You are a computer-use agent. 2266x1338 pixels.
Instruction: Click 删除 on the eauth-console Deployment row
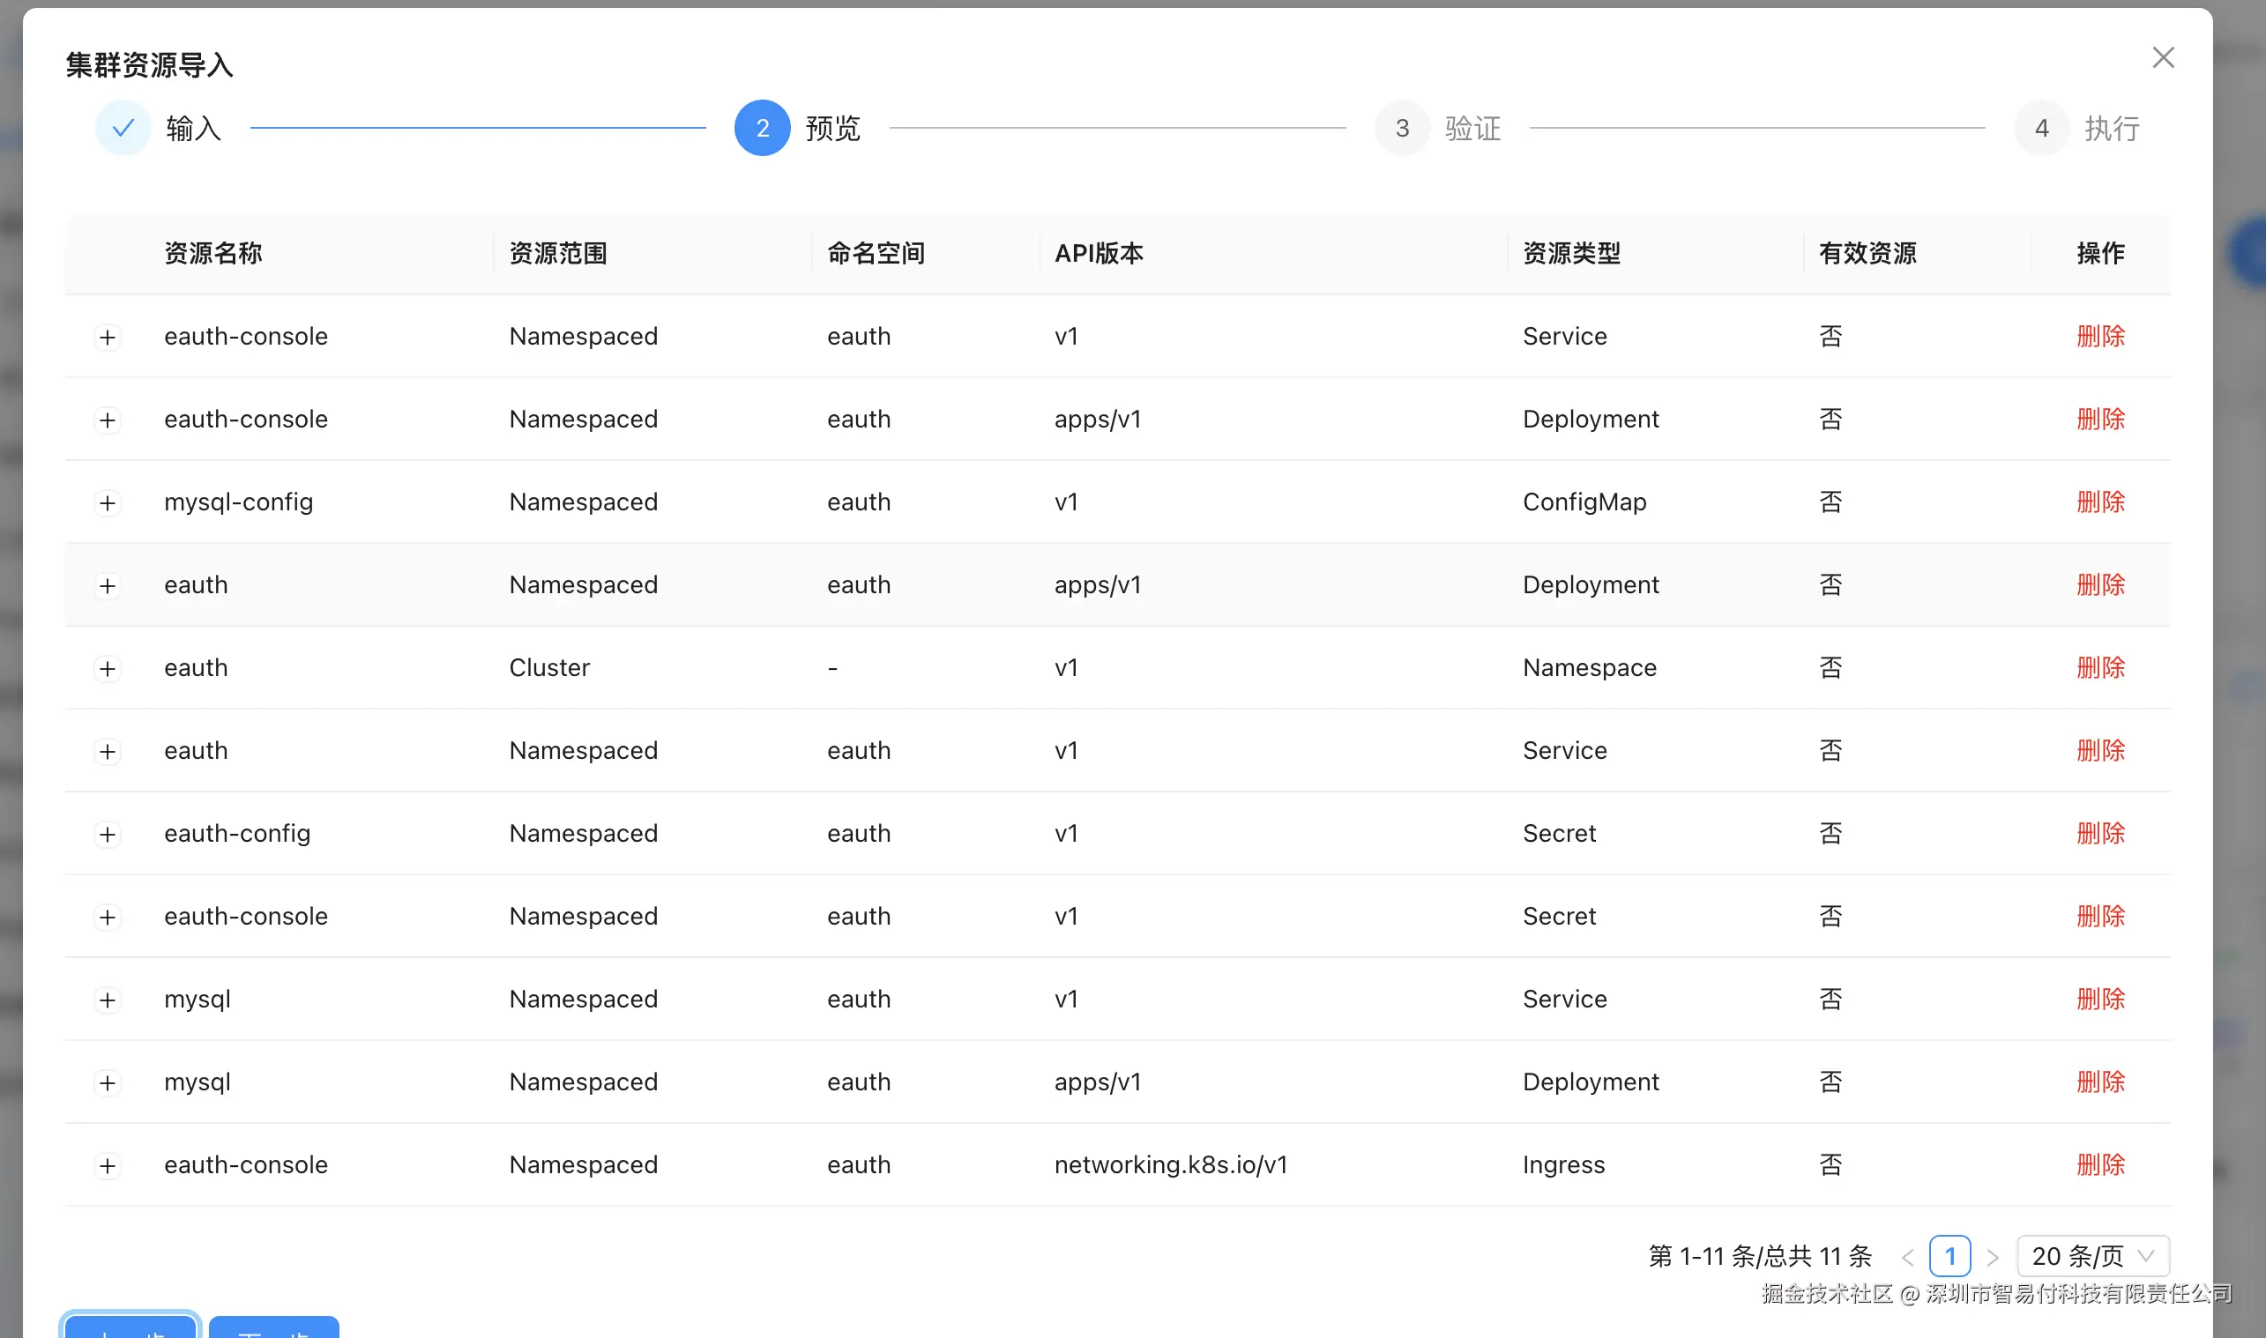tap(2099, 420)
